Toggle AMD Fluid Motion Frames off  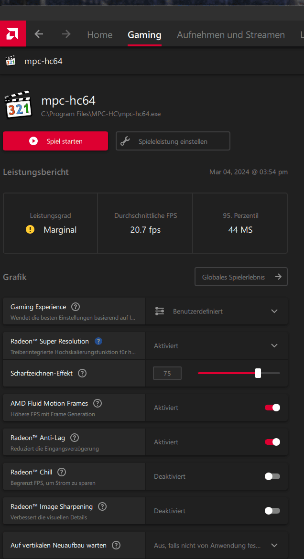(272, 408)
